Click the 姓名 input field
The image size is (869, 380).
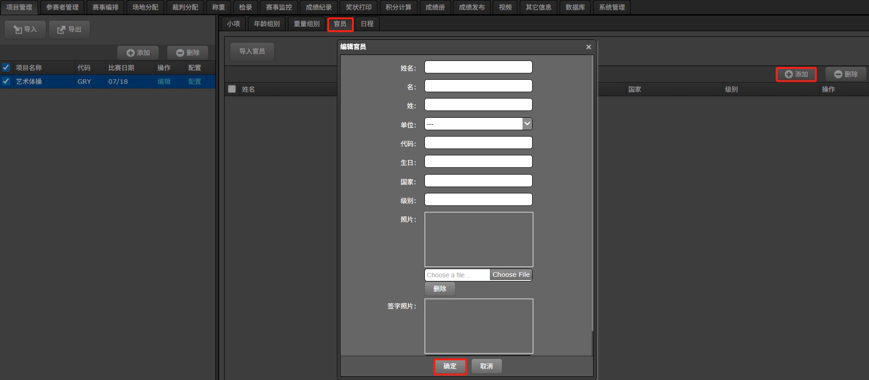pos(478,67)
